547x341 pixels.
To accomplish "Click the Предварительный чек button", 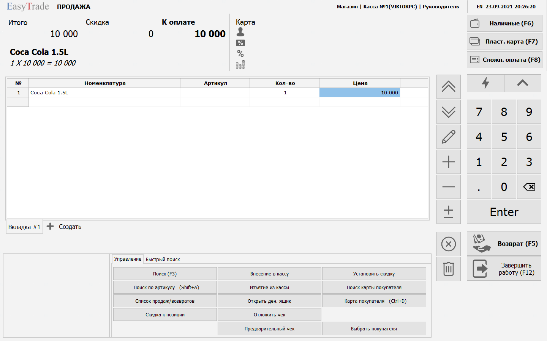I will pos(269,328).
